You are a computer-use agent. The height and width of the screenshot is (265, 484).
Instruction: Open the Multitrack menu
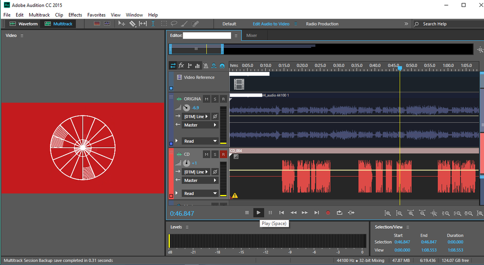tap(39, 15)
